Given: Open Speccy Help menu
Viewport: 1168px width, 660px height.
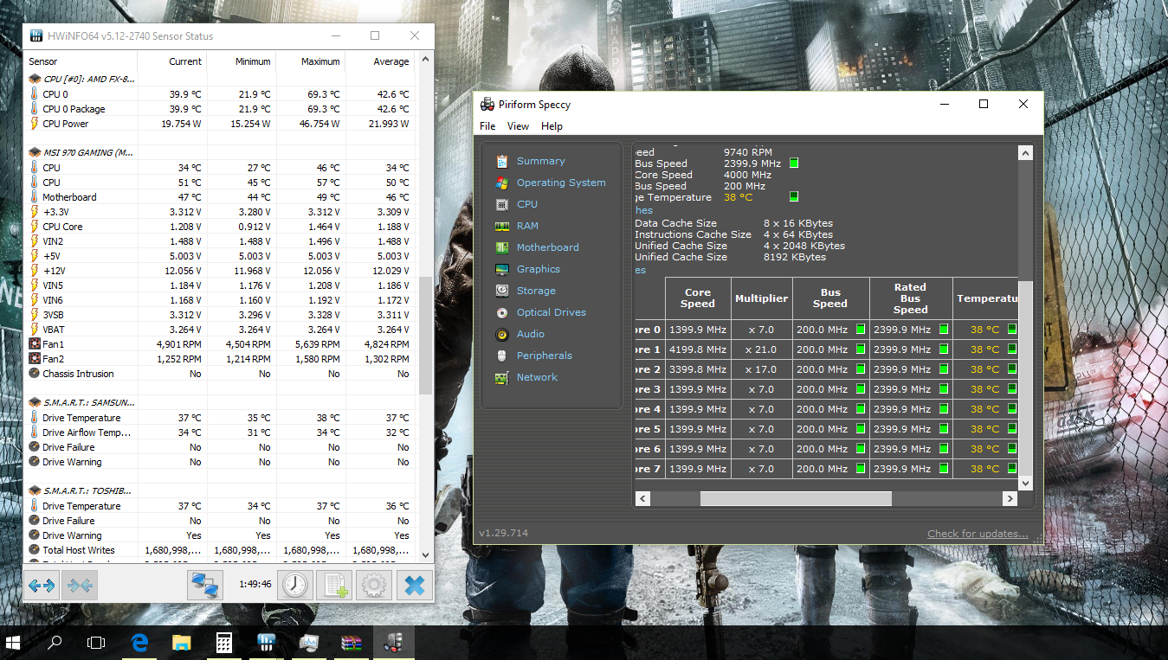Looking at the screenshot, I should click(552, 126).
